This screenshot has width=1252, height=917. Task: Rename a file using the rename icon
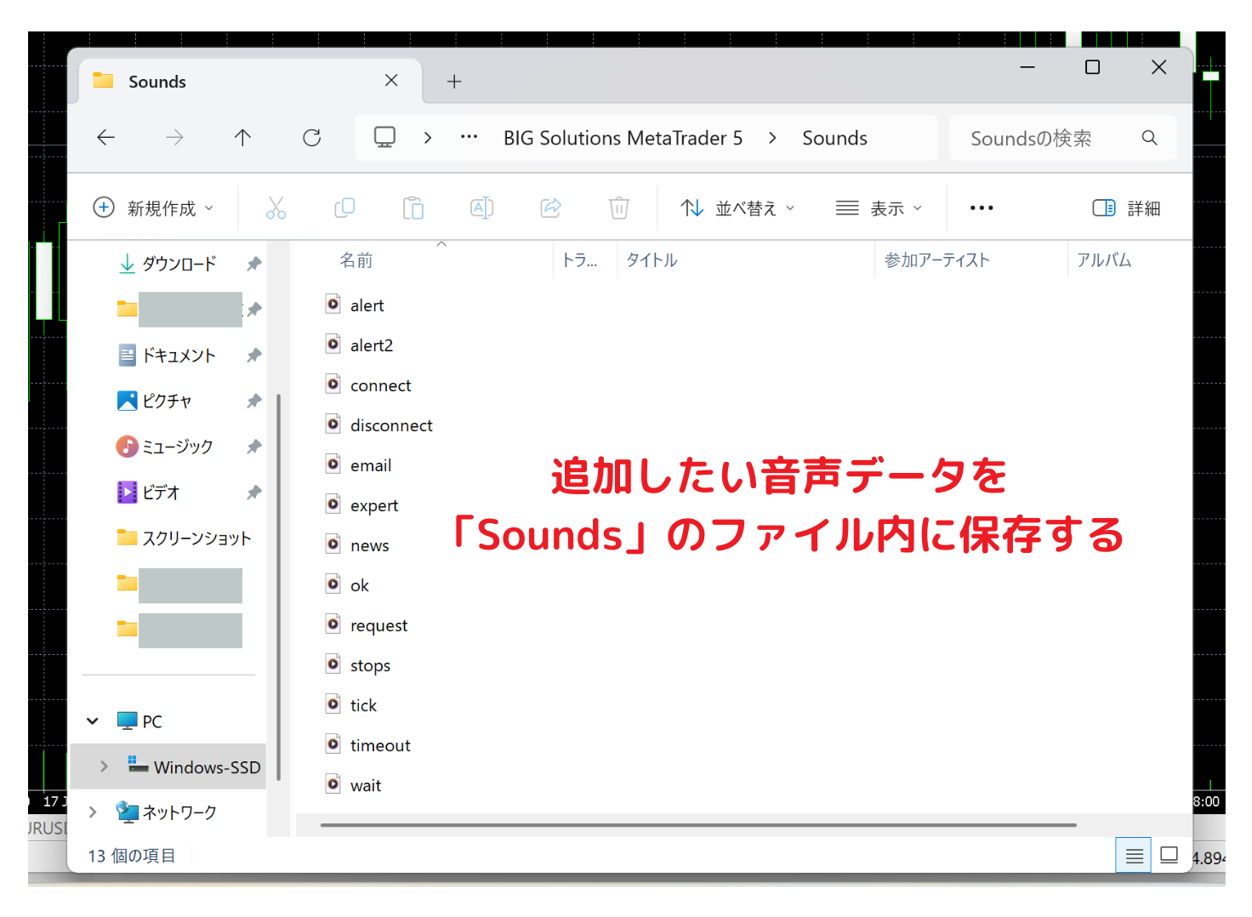click(481, 207)
